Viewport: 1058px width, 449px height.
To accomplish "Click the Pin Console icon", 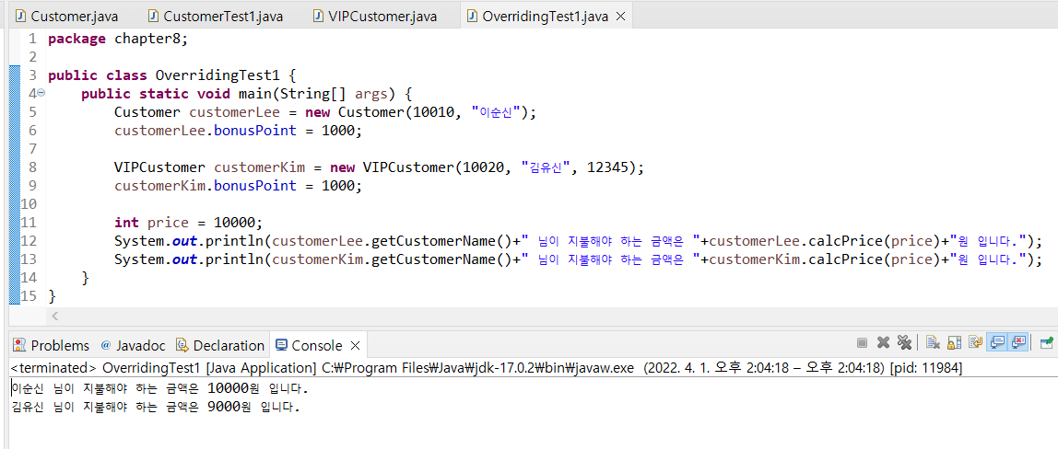I will click(x=1046, y=343).
